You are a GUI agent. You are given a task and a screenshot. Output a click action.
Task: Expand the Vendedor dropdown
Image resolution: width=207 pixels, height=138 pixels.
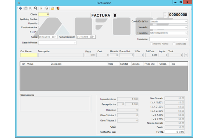pyautogui.click(x=186, y=27)
